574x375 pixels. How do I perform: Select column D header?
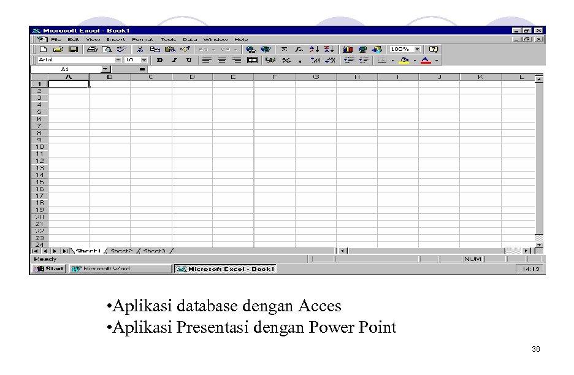coord(192,77)
